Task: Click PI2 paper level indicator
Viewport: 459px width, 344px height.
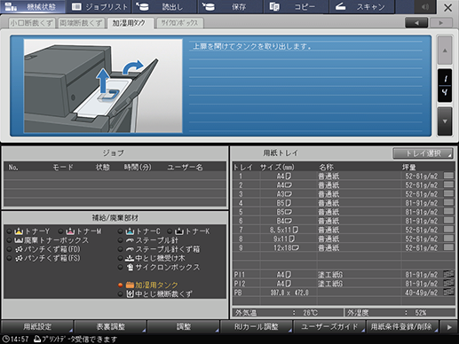Action: [448, 283]
